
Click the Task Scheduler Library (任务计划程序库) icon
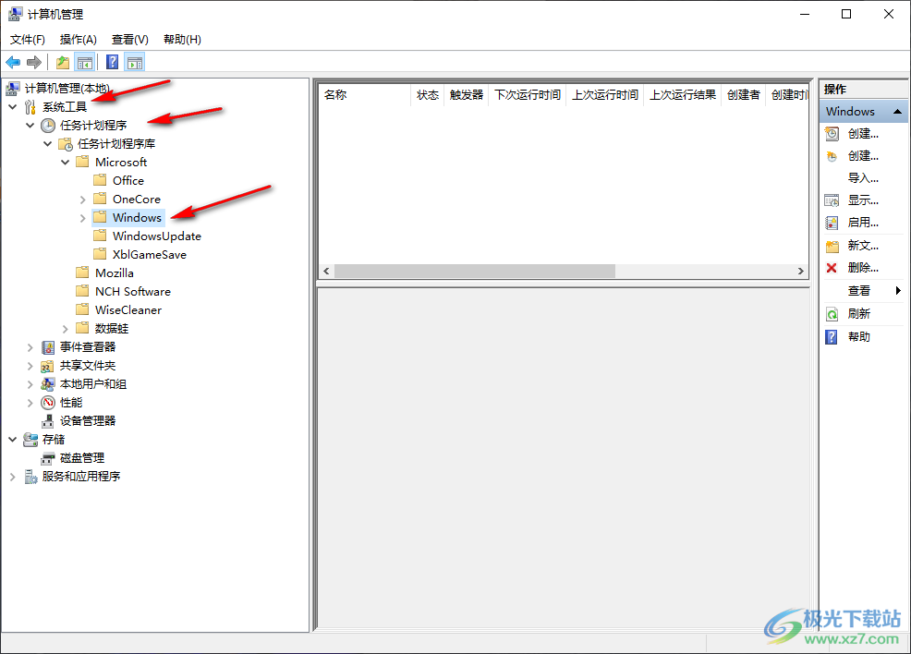tap(66, 144)
